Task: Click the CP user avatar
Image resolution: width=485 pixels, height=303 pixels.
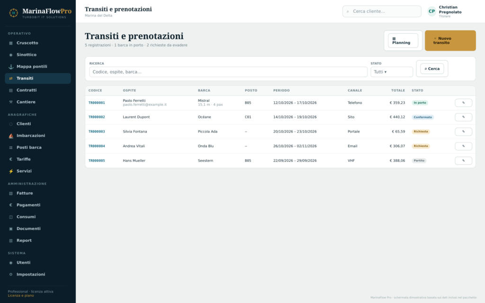Action: coord(431,11)
